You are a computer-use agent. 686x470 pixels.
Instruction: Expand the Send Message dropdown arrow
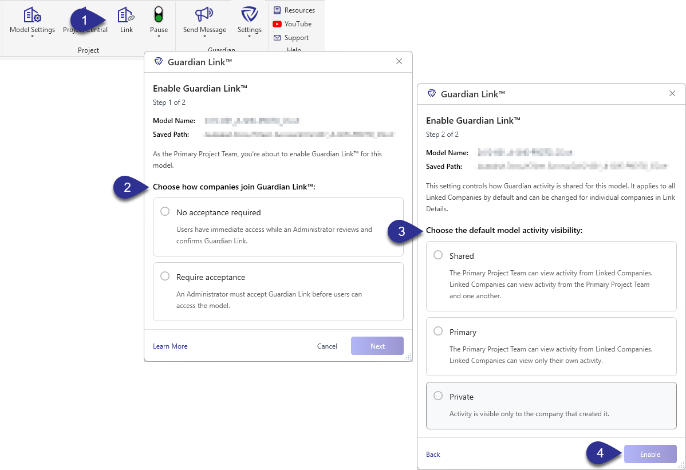click(x=205, y=37)
